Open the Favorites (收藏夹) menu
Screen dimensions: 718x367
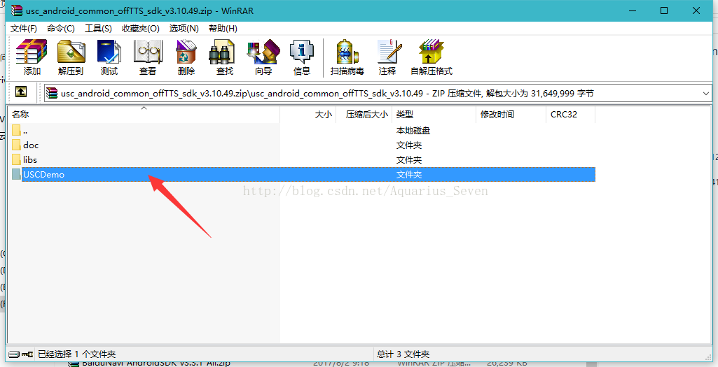point(141,29)
